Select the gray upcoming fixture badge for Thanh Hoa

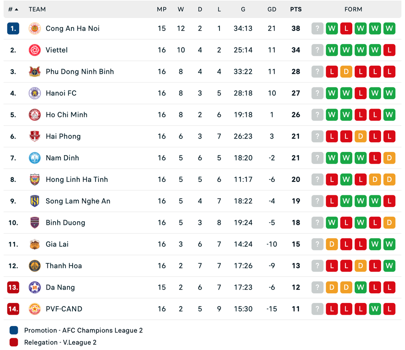(317, 266)
